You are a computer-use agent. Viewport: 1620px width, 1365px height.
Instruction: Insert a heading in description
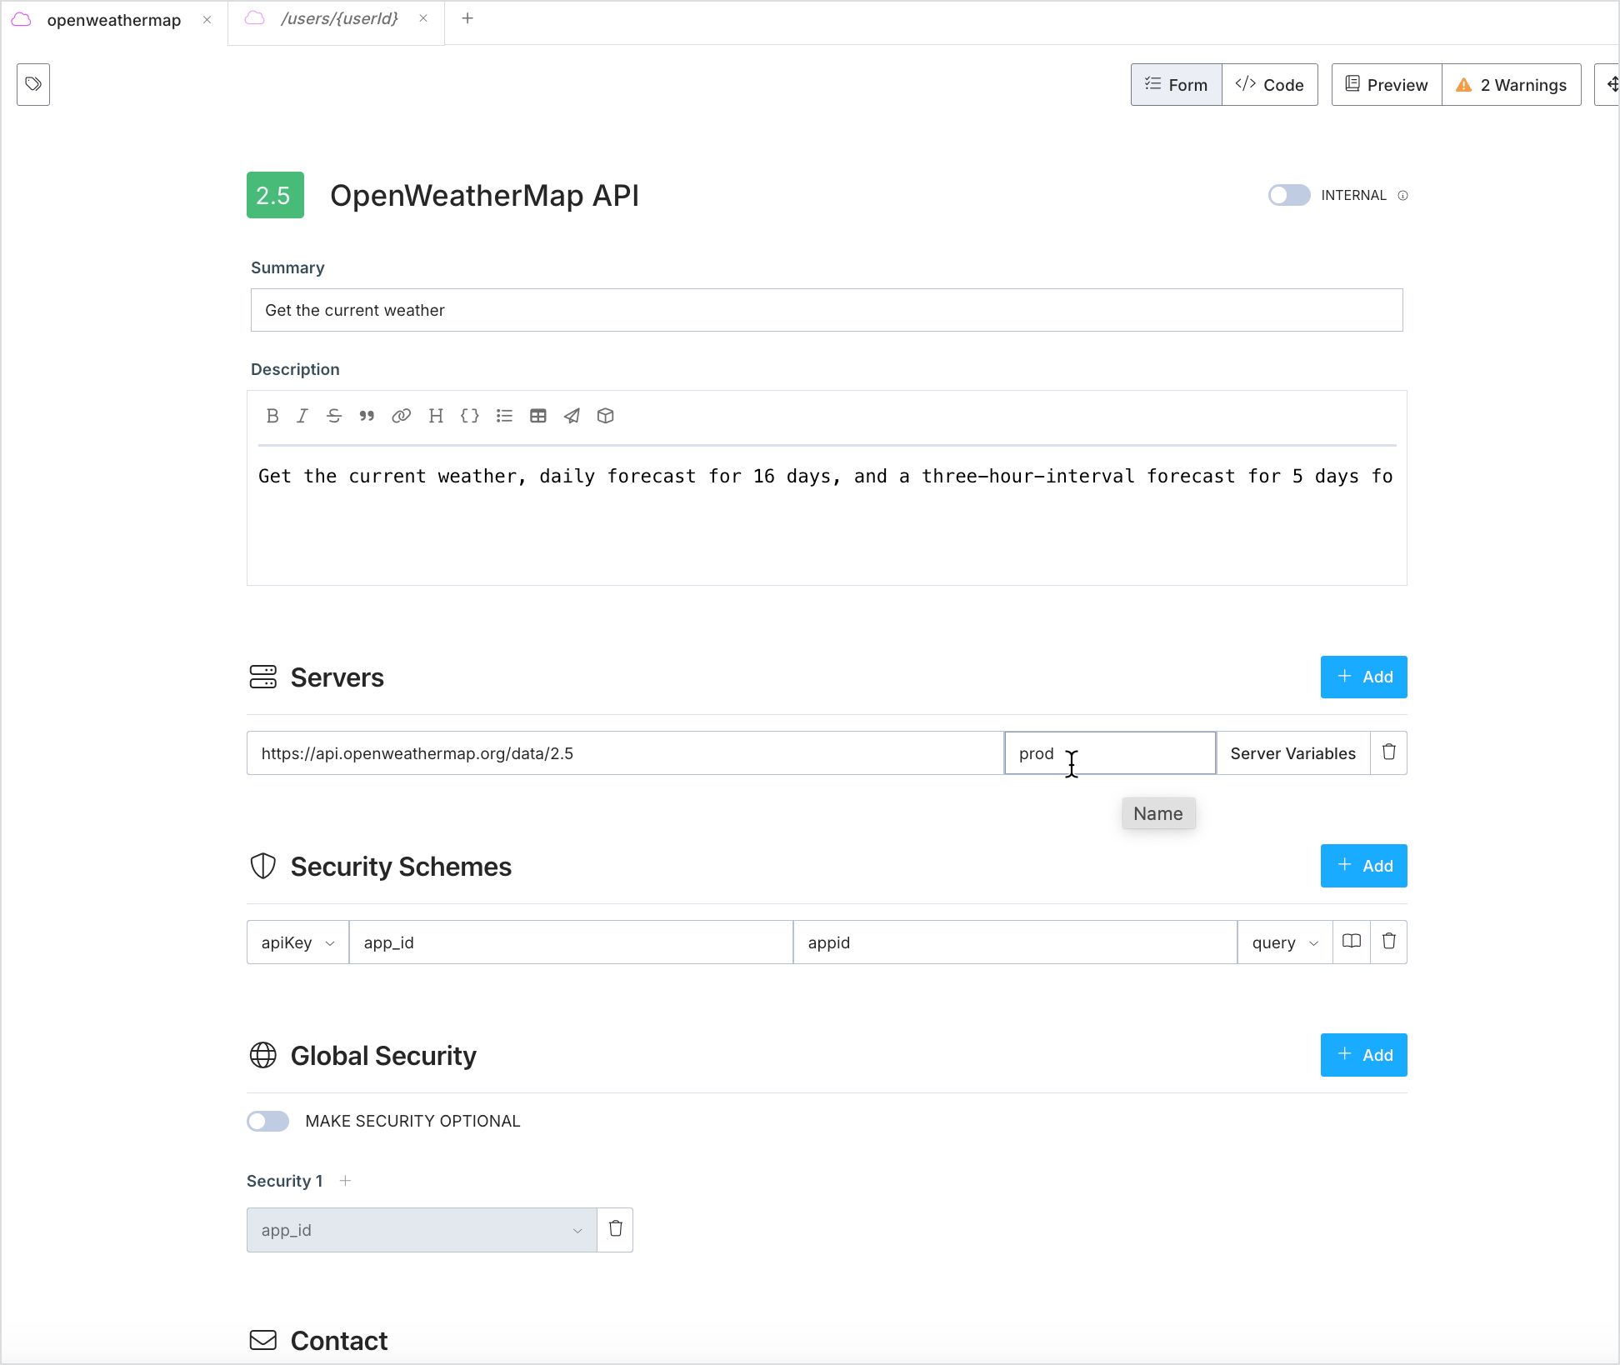point(436,416)
